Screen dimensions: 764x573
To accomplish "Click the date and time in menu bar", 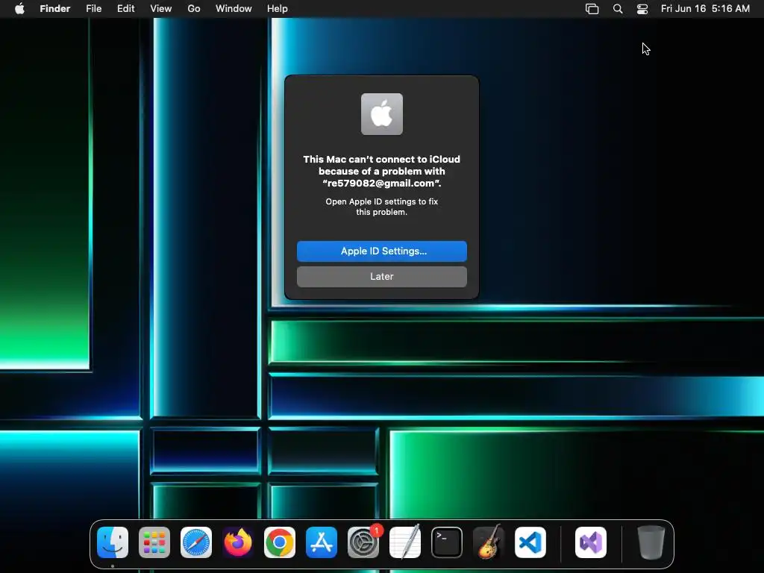I will [705, 9].
